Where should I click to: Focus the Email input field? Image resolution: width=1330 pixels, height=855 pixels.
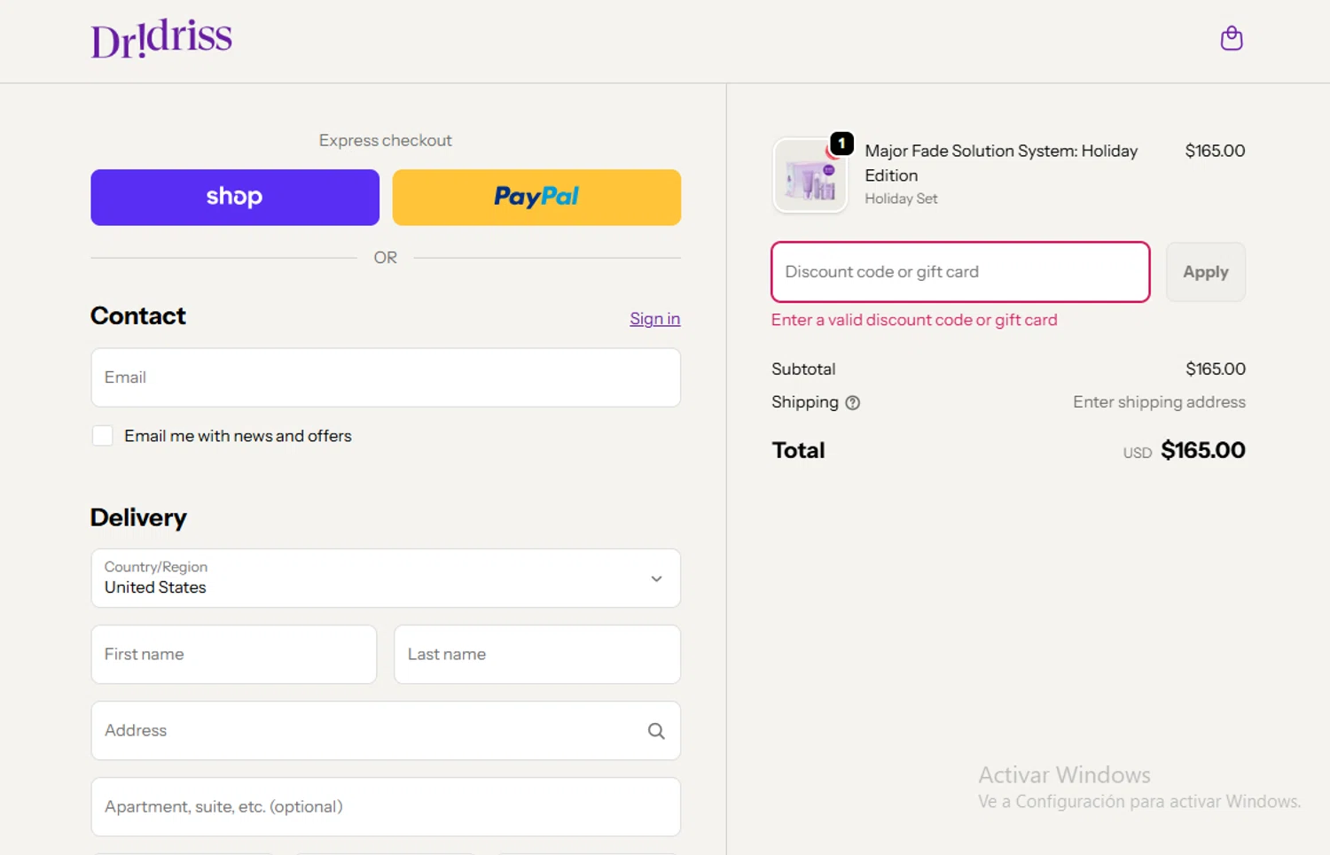click(x=386, y=377)
